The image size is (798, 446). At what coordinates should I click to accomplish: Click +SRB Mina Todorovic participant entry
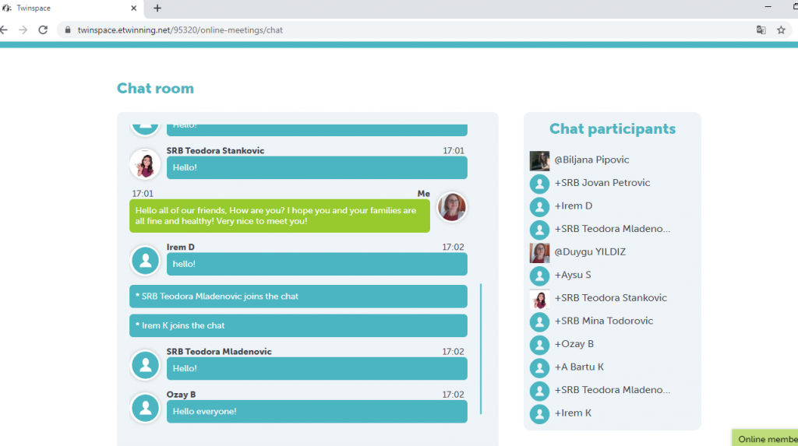pos(603,321)
